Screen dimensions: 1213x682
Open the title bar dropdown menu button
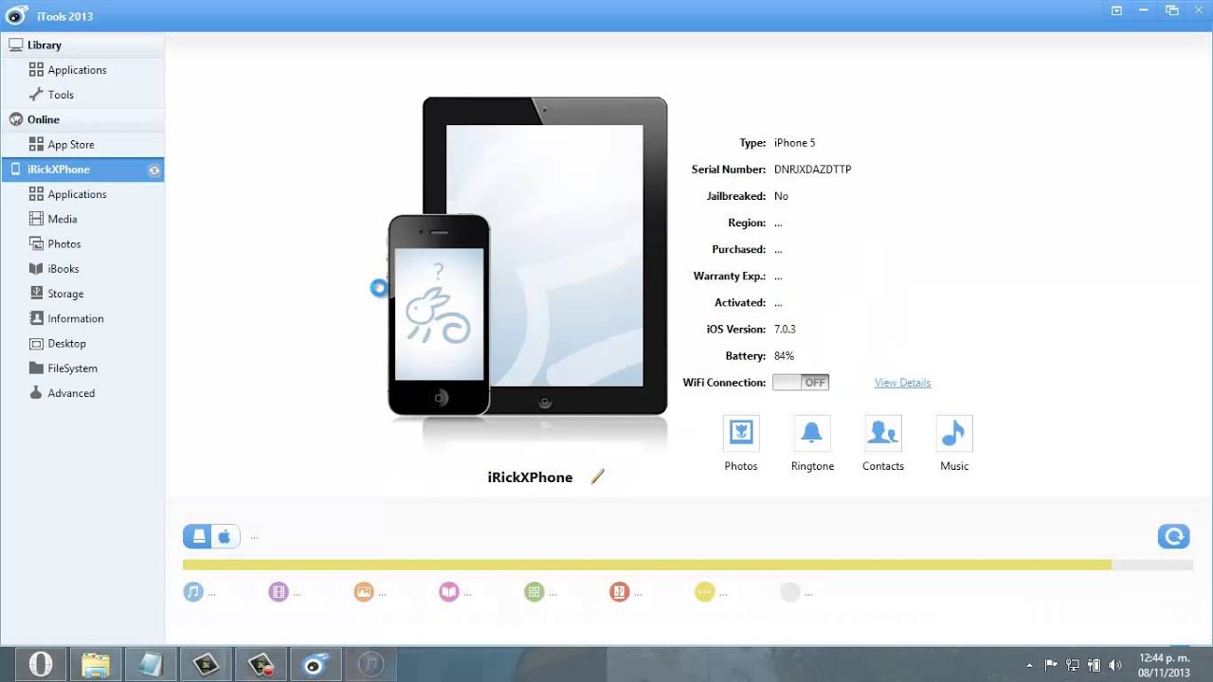coord(1117,10)
